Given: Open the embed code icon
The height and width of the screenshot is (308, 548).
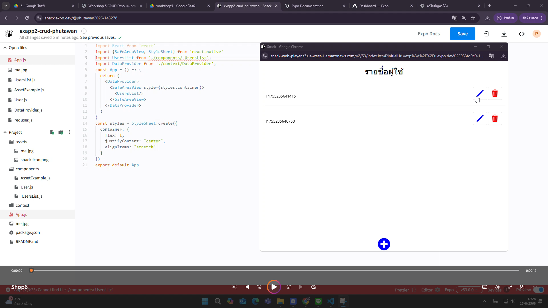Looking at the screenshot, I should pyautogui.click(x=521, y=34).
